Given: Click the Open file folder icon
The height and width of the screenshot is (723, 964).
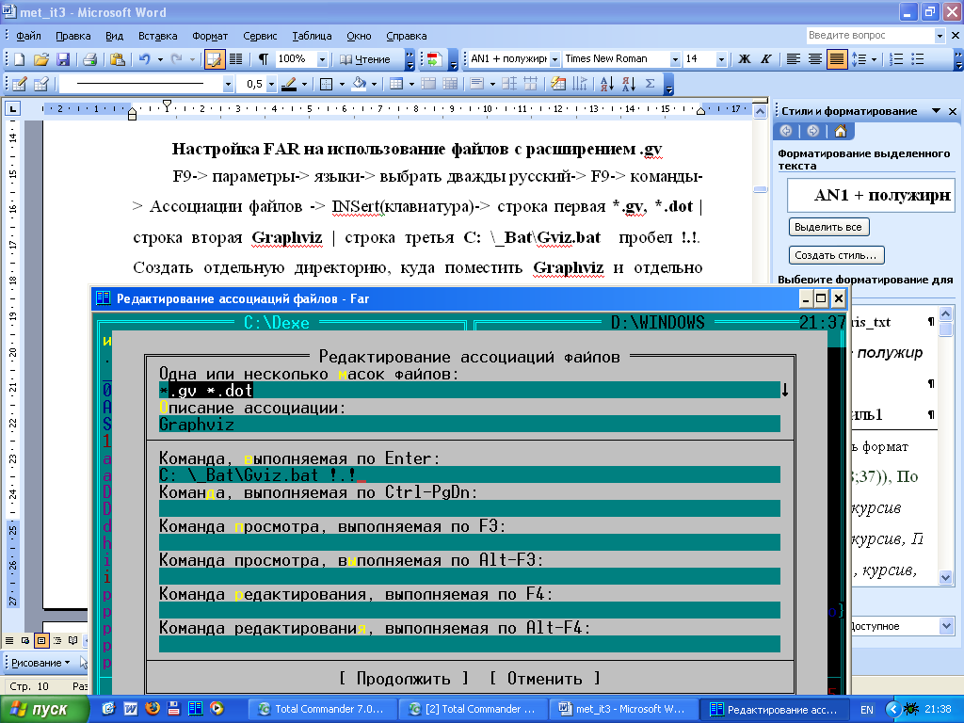Looking at the screenshot, I should pos(41,59).
